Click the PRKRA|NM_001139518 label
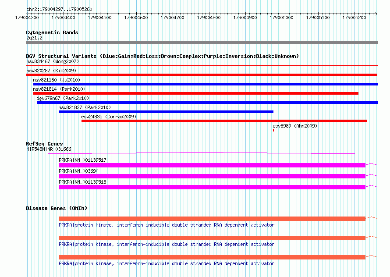 pyautogui.click(x=82, y=182)
